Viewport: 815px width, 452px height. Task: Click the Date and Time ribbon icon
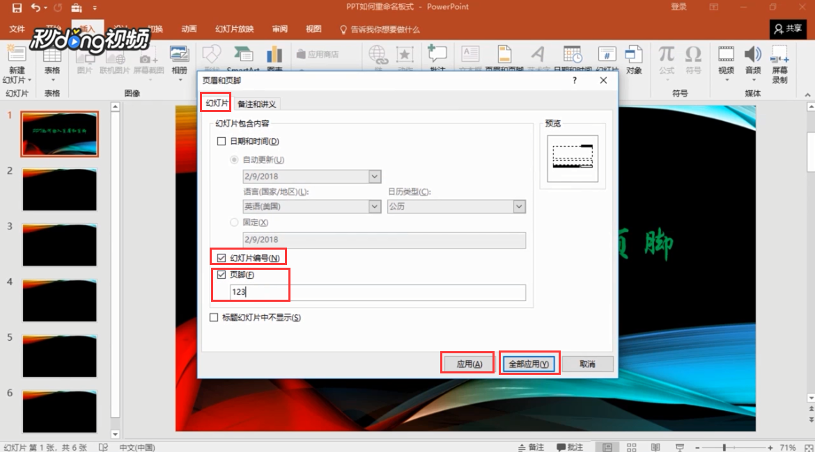[573, 54]
